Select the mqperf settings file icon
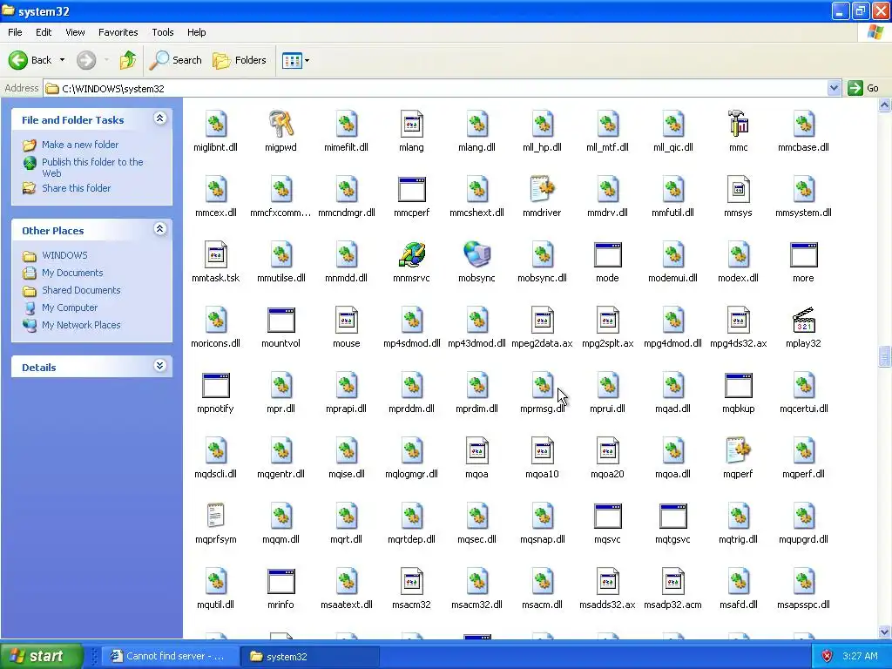Image resolution: width=892 pixels, height=669 pixels. pos(739,450)
